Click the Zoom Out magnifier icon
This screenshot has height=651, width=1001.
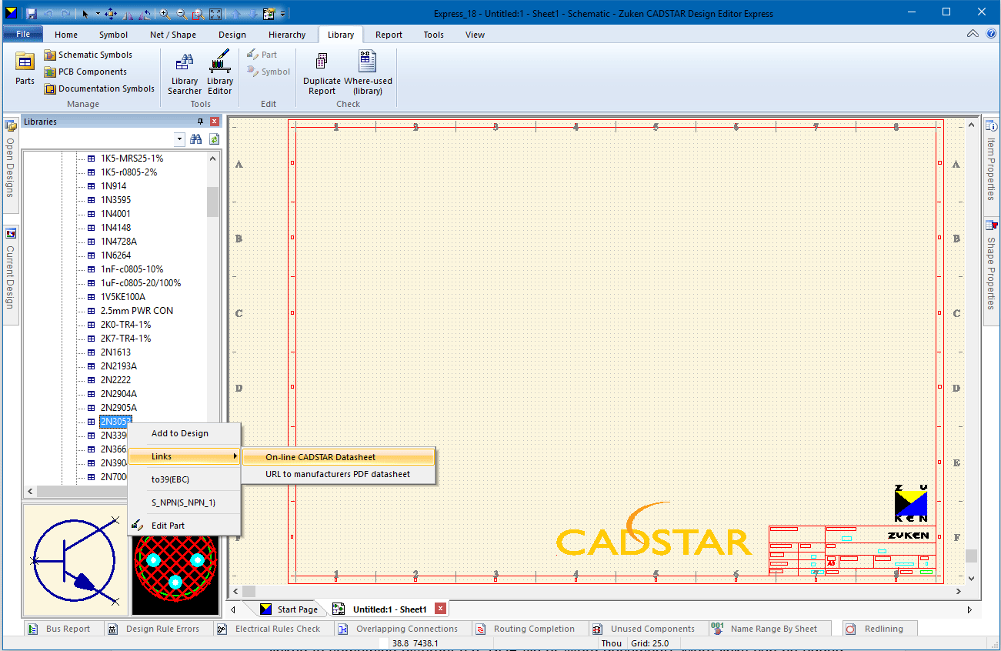coord(182,14)
